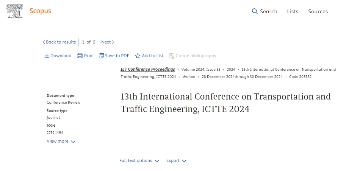
Task: Click the magnifying glass search icon
Action: coord(255,11)
